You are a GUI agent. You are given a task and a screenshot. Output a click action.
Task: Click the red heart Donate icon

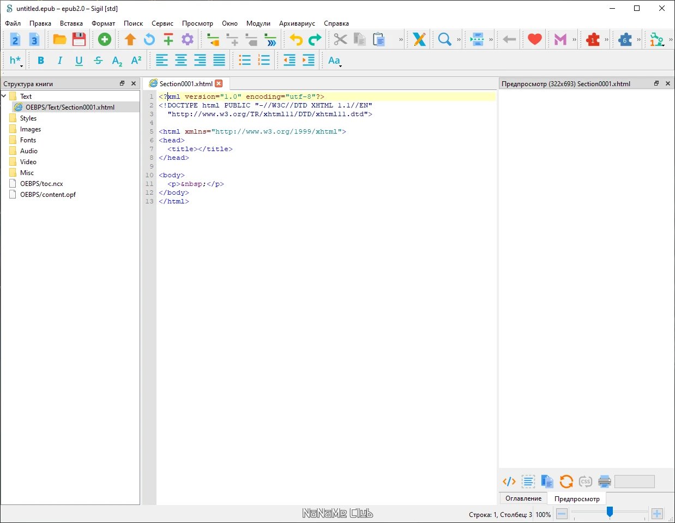[x=534, y=39]
